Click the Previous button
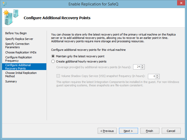 tap(107, 131)
